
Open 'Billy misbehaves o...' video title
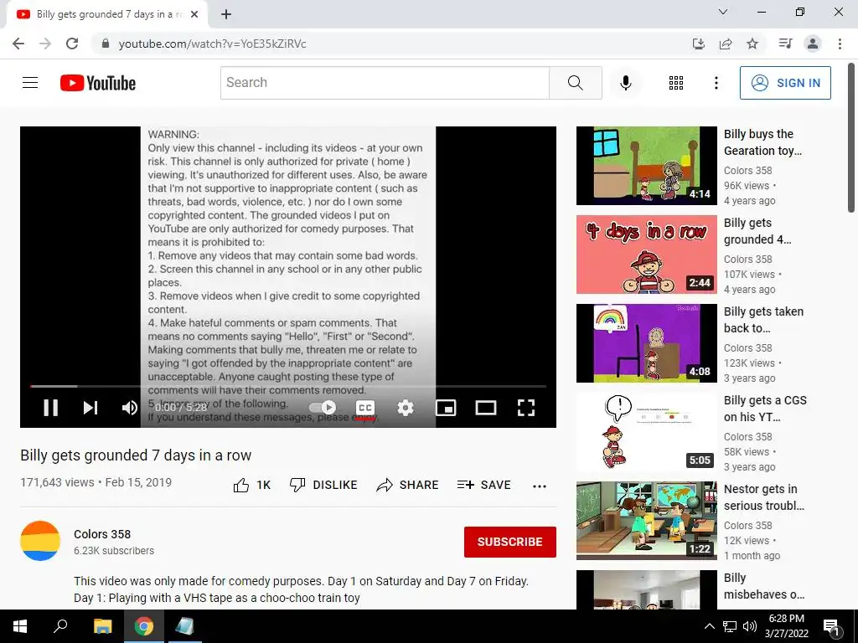764,585
